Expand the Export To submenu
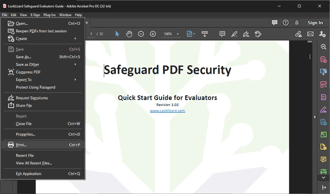This screenshot has height=194, width=330. (75, 80)
